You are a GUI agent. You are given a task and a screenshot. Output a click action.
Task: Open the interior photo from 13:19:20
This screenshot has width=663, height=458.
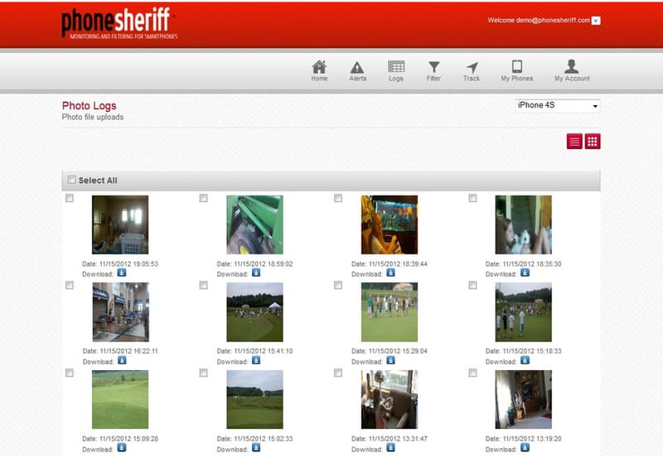524,399
